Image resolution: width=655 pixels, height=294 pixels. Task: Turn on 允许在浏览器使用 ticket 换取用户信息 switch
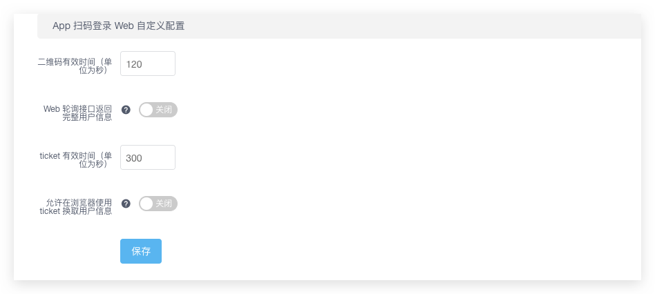click(x=158, y=204)
